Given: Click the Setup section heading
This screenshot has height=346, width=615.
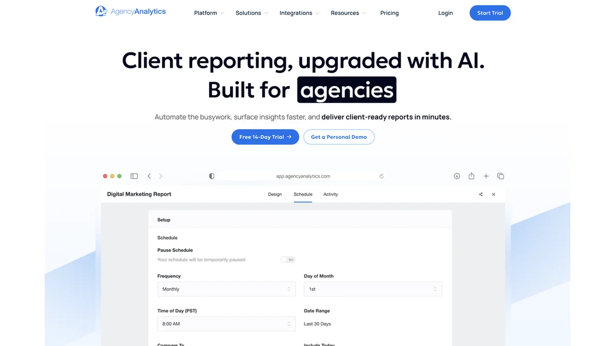Looking at the screenshot, I should click(164, 220).
